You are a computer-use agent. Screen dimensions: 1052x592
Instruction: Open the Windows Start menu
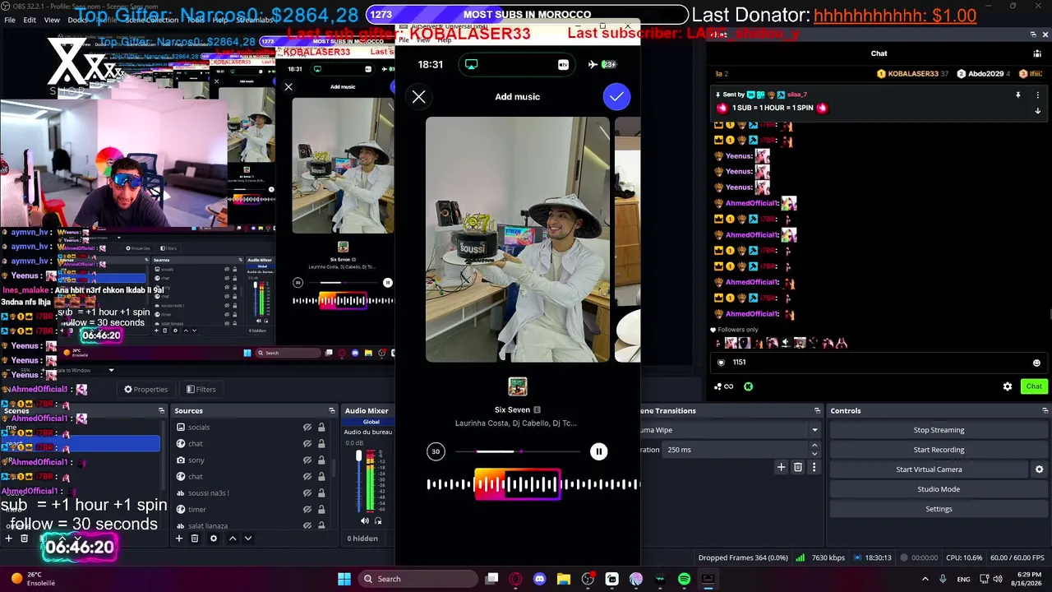pyautogui.click(x=344, y=579)
